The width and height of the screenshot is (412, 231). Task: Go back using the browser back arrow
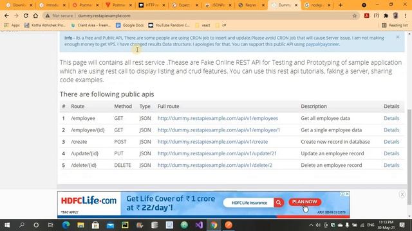pos(6,15)
